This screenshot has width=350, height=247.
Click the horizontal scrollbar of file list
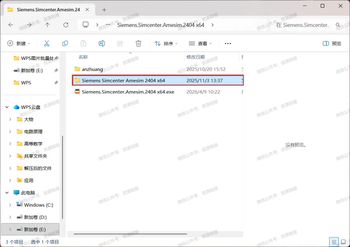130,234
